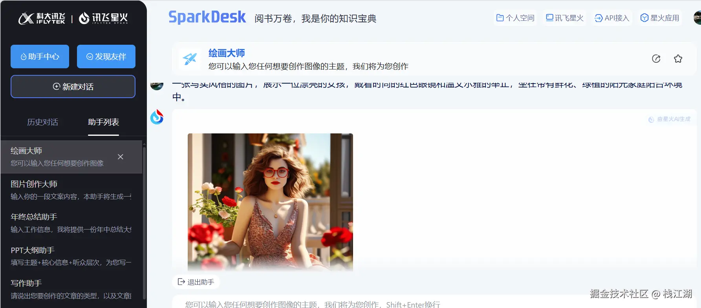This screenshot has height=308, width=701.
Task: Click the 发现友伴 button
Action: pos(106,56)
